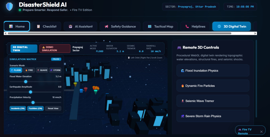Close the Fire TV Remote widget
The image size is (270, 137).
(261, 132)
